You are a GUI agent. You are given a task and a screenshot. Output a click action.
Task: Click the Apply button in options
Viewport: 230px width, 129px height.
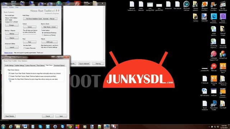(61, 116)
